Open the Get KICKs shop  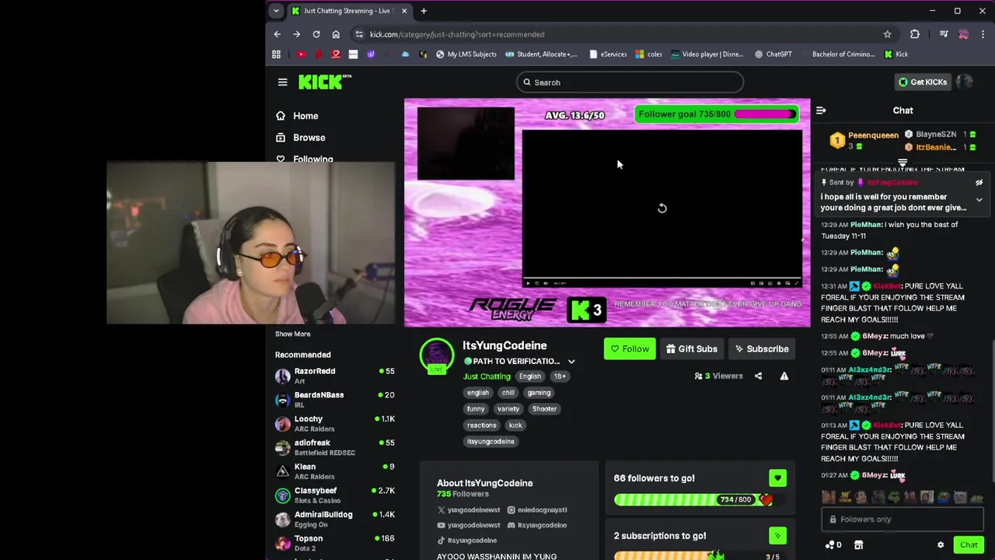[923, 82]
